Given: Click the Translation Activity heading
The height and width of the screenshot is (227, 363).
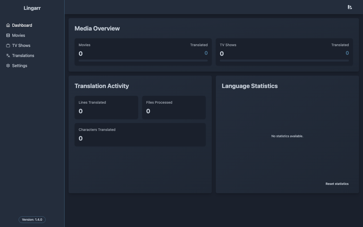Looking at the screenshot, I should pyautogui.click(x=102, y=86).
